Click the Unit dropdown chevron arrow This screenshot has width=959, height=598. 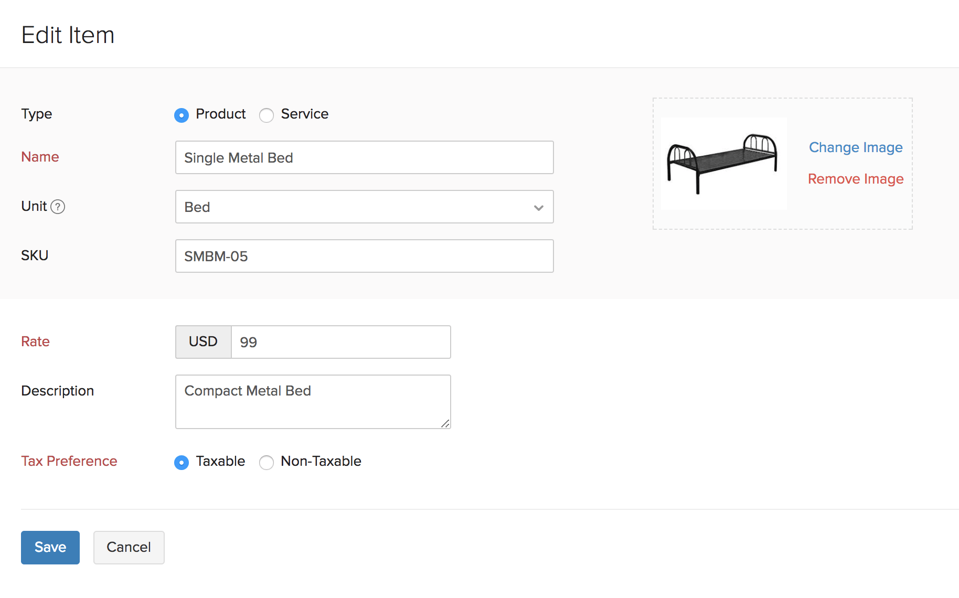538,208
